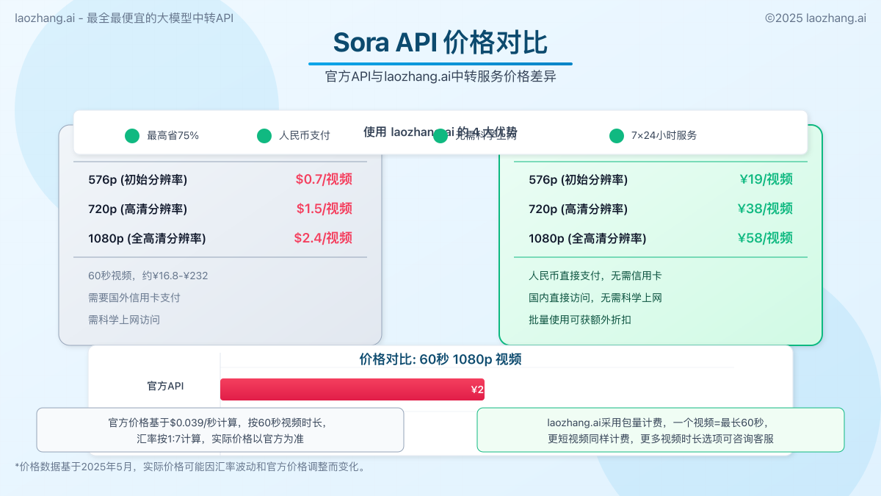Click the note box laozhang.ai采用包量计费
This screenshot has height=496, width=881.
(x=661, y=430)
